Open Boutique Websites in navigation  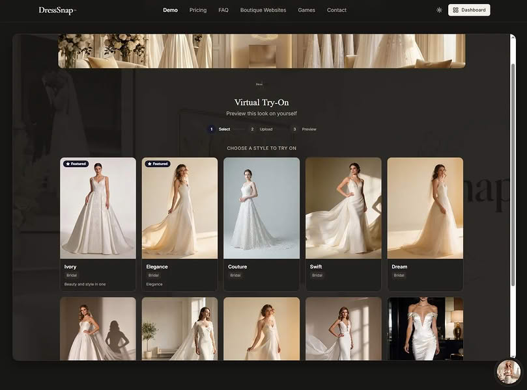pyautogui.click(x=263, y=10)
